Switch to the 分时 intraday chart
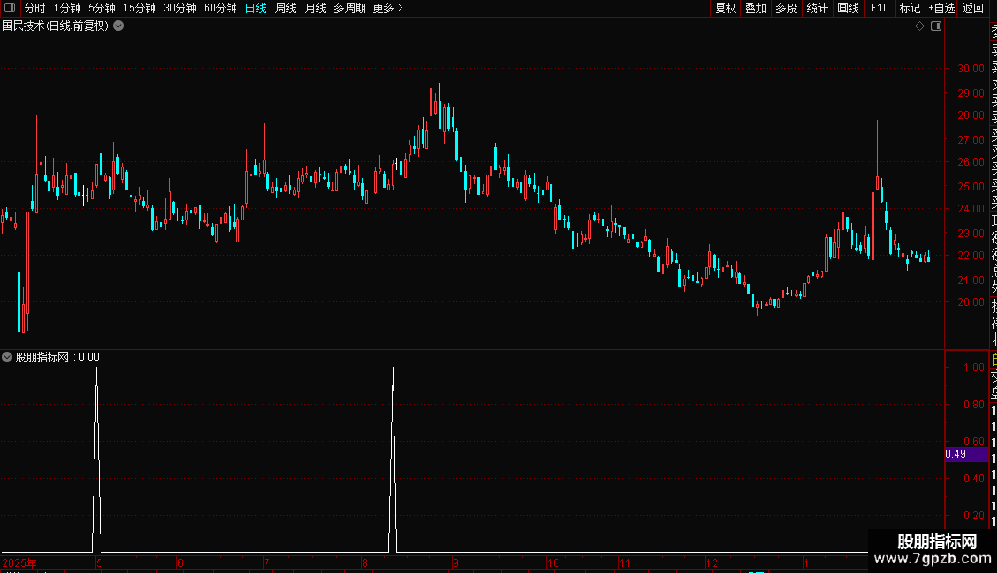Screen dimensions: 997x573 [x=35, y=8]
